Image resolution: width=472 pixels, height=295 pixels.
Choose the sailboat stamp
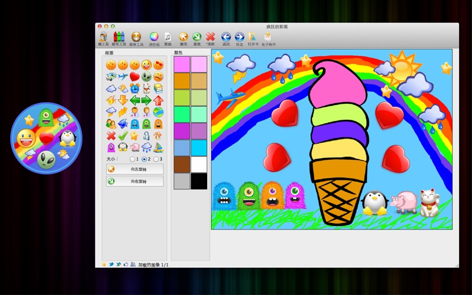158,147
